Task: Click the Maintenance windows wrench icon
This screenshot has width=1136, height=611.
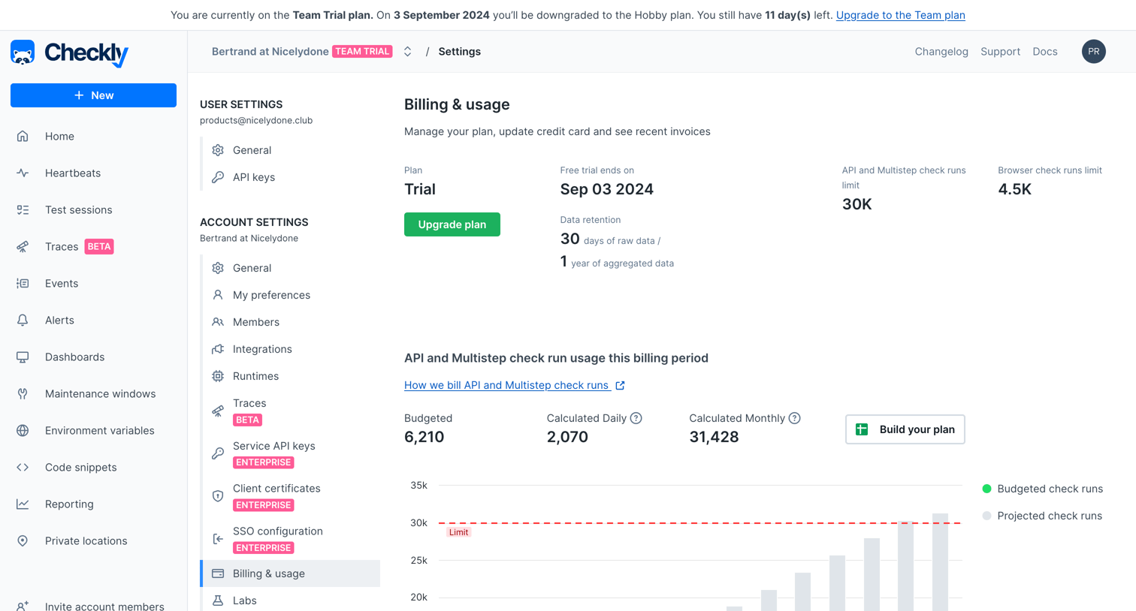Action: click(23, 393)
